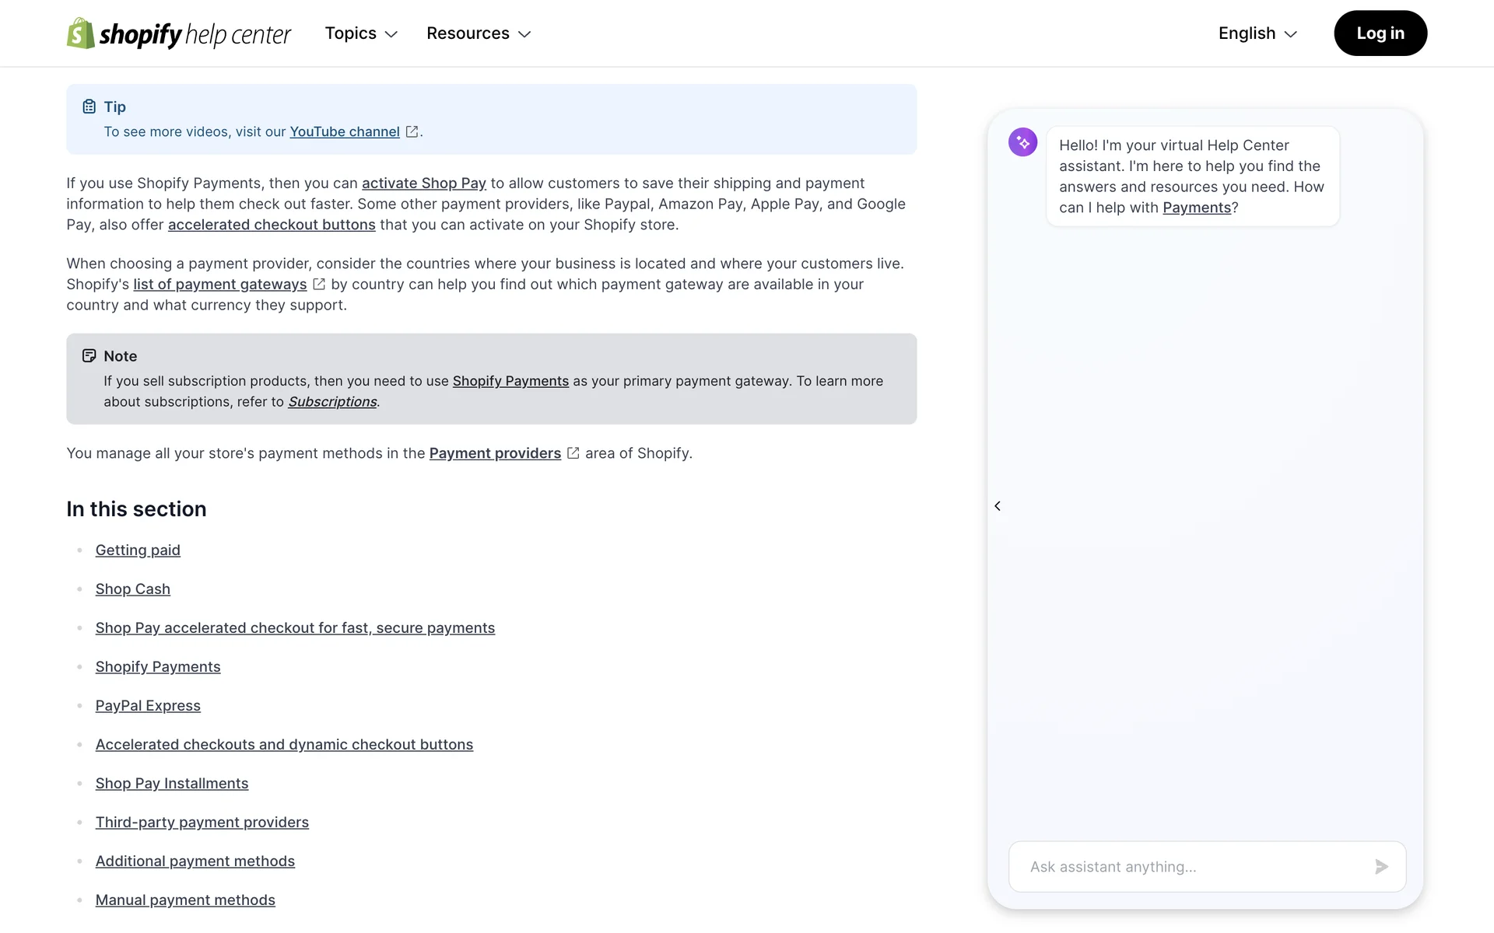Image resolution: width=1494 pixels, height=933 pixels.
Task: Click external link icon after payment gateways
Action: [319, 284]
